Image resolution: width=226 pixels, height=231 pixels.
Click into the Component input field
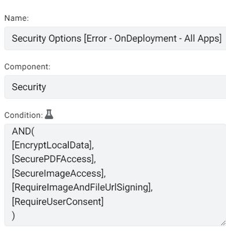tap(115, 87)
